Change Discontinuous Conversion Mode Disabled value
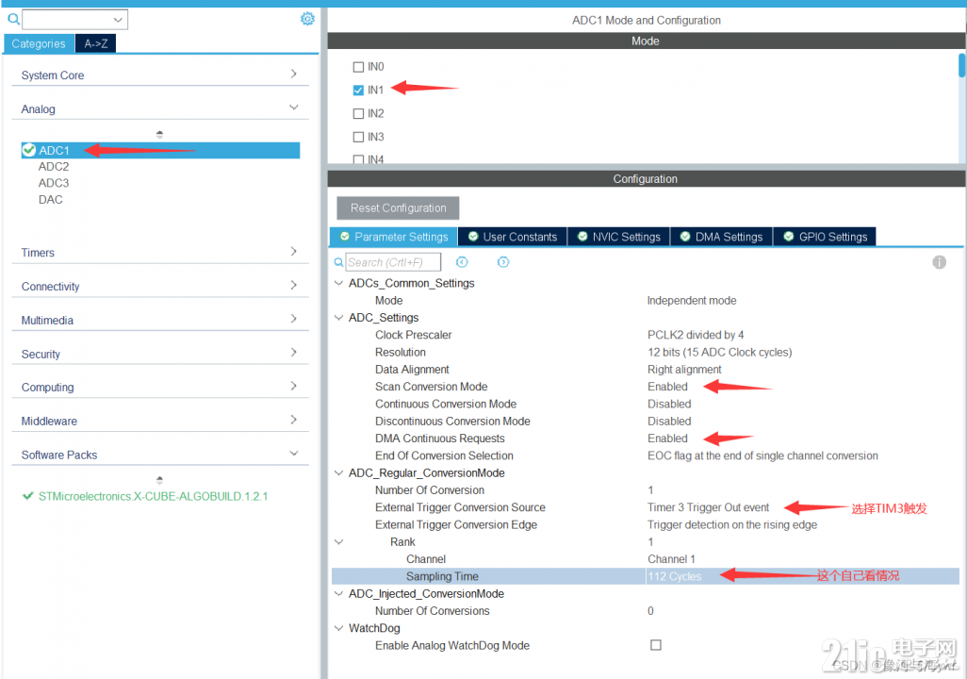The height and width of the screenshot is (679, 967). click(x=669, y=422)
